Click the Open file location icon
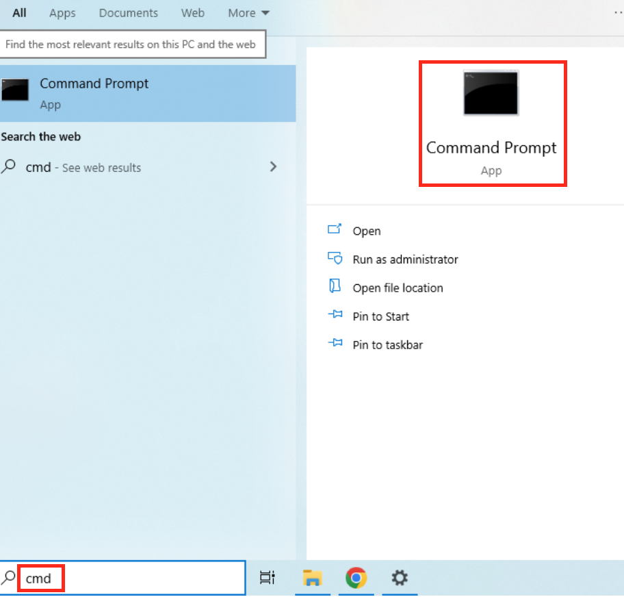Screen dimensions: 624x597 [335, 286]
